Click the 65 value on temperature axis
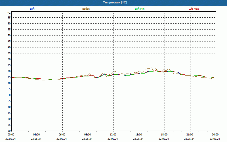This screenshot has width=227, height=142. [9, 18]
